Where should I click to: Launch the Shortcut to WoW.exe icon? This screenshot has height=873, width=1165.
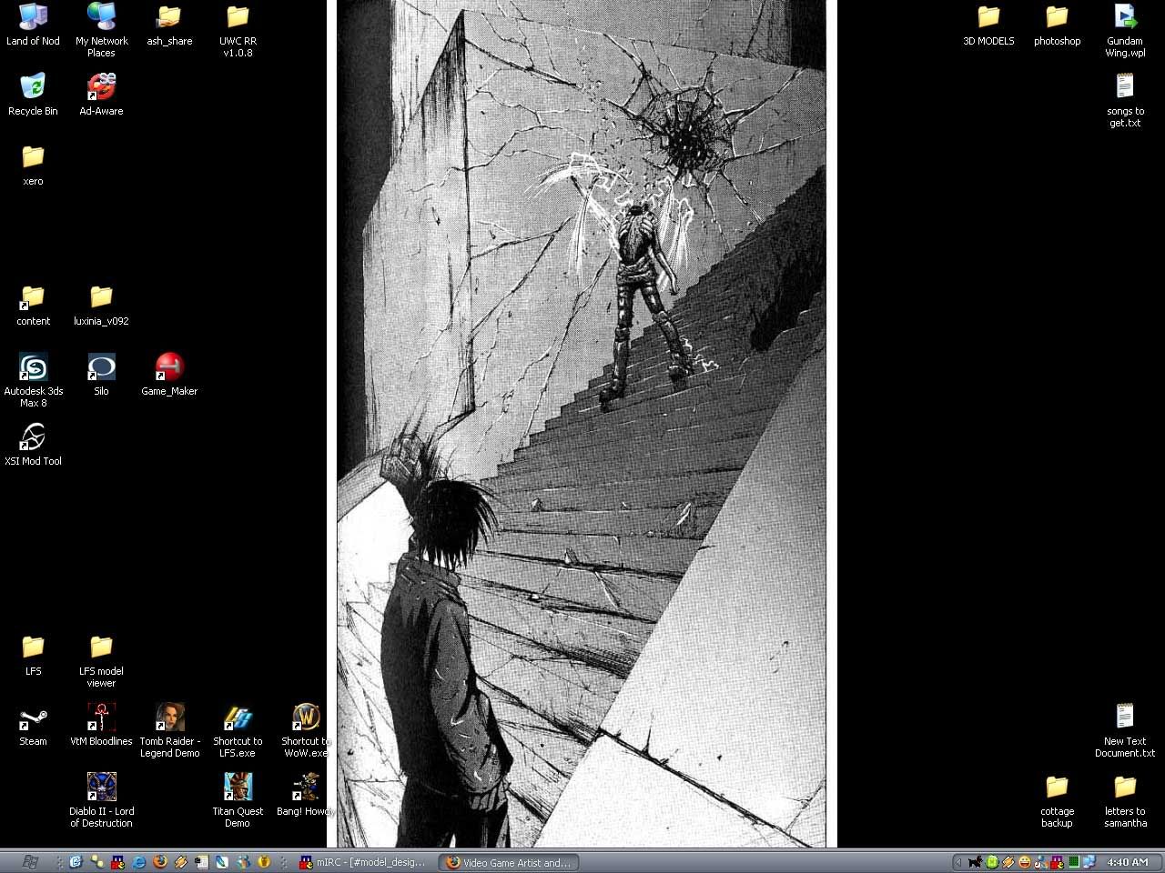coord(306,730)
